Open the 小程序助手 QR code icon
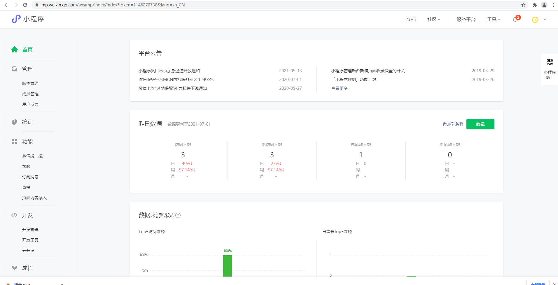 tap(550, 62)
